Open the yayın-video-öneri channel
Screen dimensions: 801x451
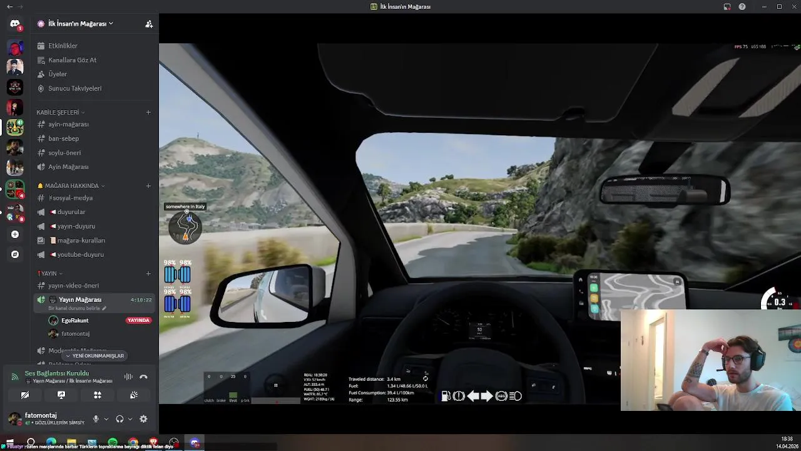(95, 286)
